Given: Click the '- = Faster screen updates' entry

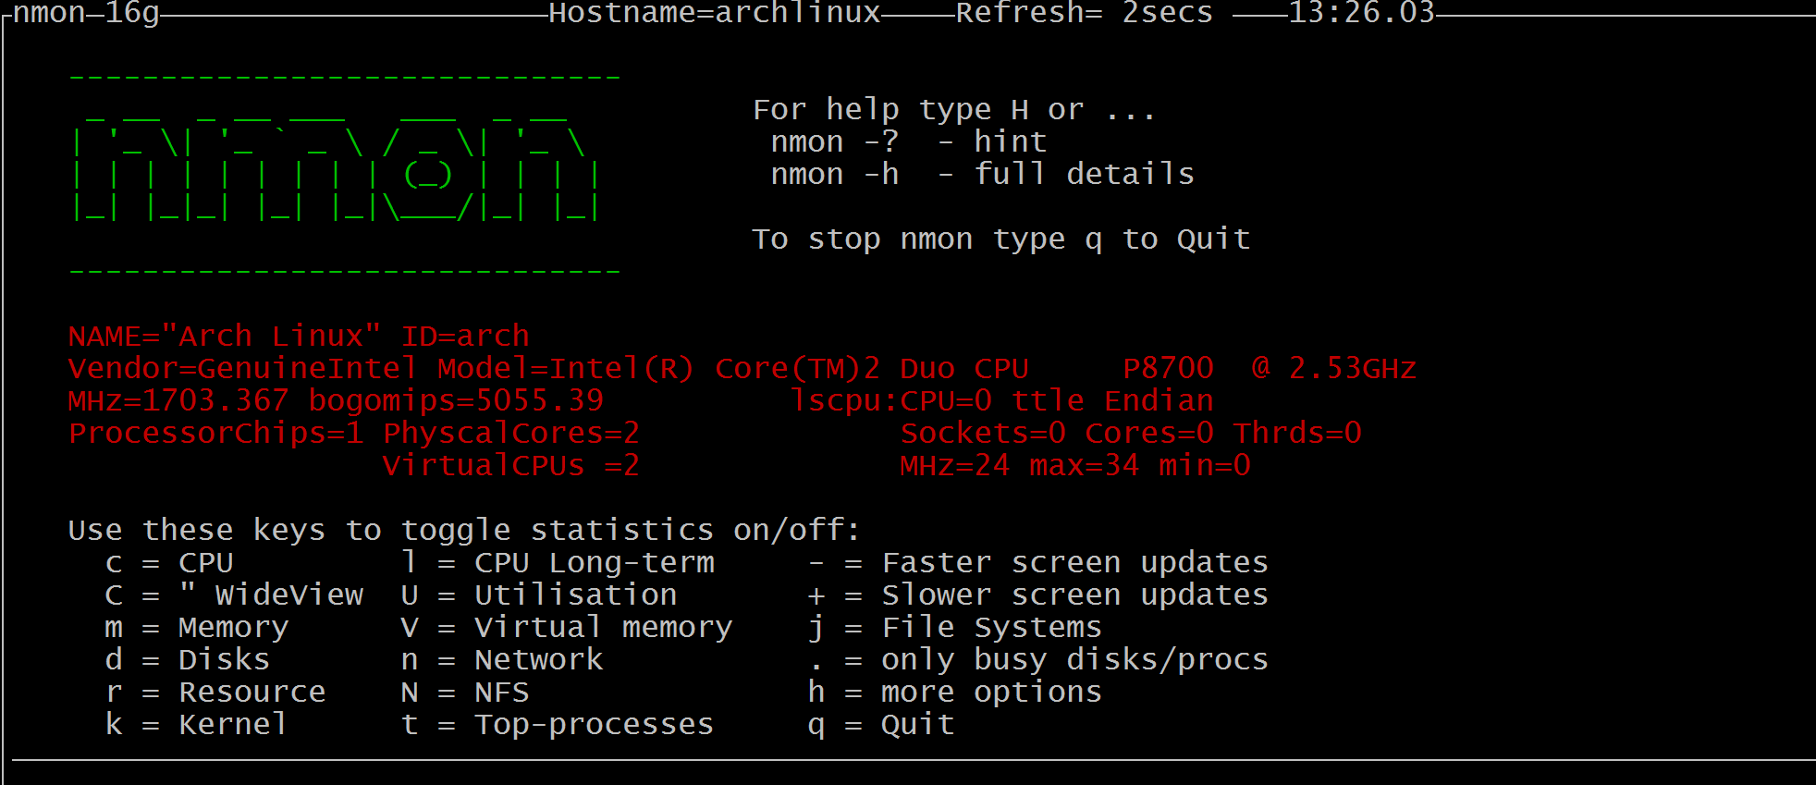Looking at the screenshot, I should [1038, 562].
